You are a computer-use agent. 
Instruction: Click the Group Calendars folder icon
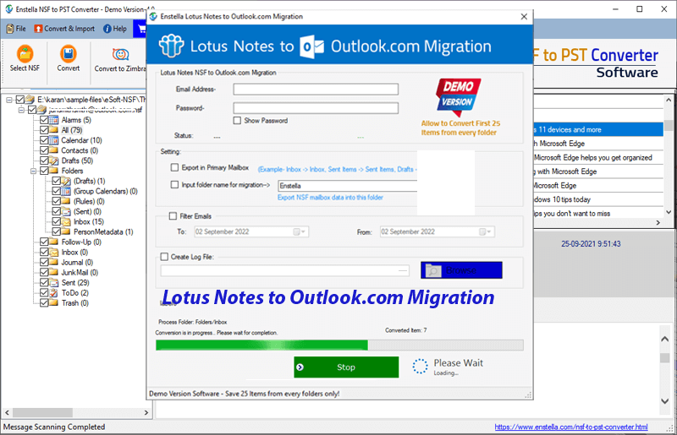coord(66,191)
